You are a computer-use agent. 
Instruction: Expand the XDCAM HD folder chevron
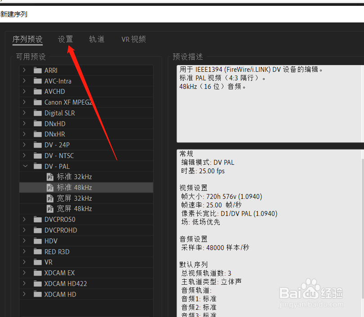(24, 294)
